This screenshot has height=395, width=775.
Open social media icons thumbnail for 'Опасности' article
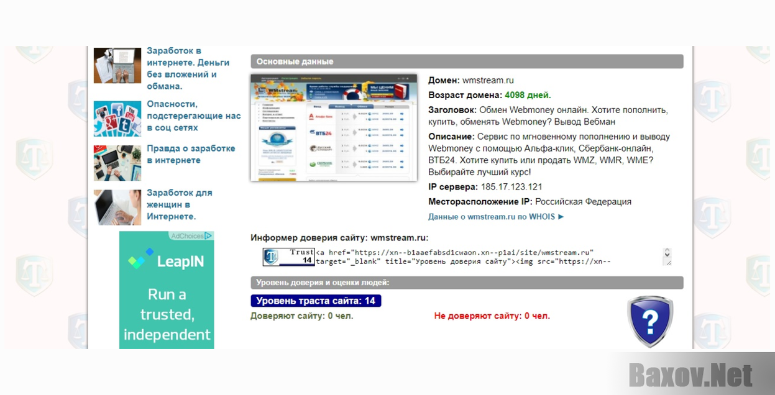[x=117, y=119]
